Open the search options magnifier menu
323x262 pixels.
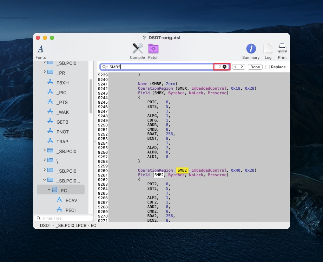(x=105, y=67)
